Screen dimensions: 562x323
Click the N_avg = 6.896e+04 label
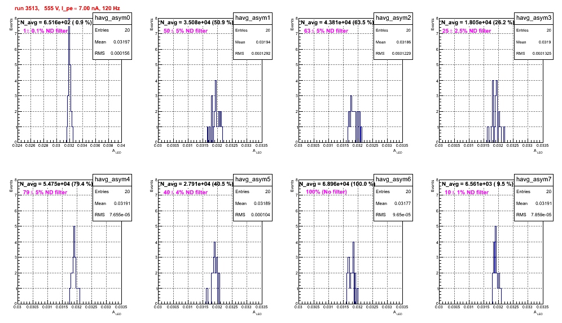tap(337, 184)
